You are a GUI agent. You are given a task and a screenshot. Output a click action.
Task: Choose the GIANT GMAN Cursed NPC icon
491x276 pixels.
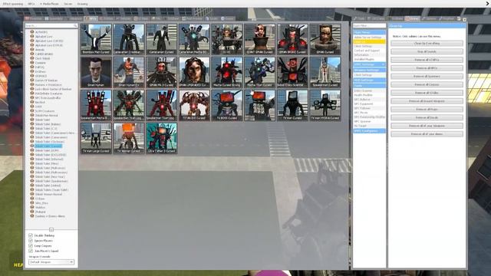pos(259,39)
